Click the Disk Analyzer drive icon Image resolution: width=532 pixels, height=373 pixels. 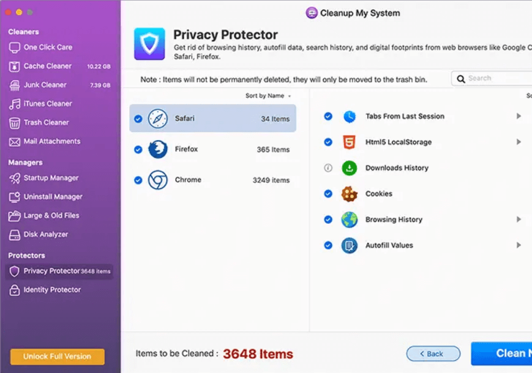click(x=14, y=235)
